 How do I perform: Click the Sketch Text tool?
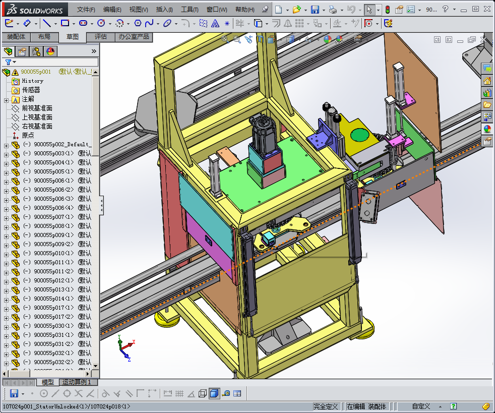[x=215, y=23]
